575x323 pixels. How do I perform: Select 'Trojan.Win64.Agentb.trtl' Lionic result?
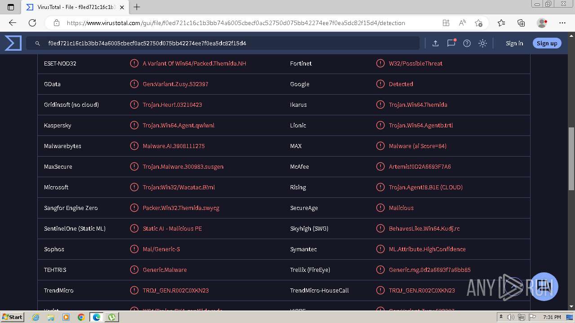click(x=421, y=125)
